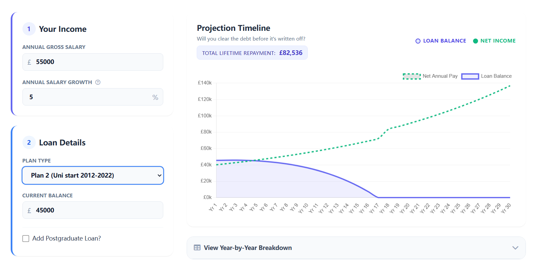
Task: Click the Total Lifetime Repayment badge
Action: (x=252, y=53)
